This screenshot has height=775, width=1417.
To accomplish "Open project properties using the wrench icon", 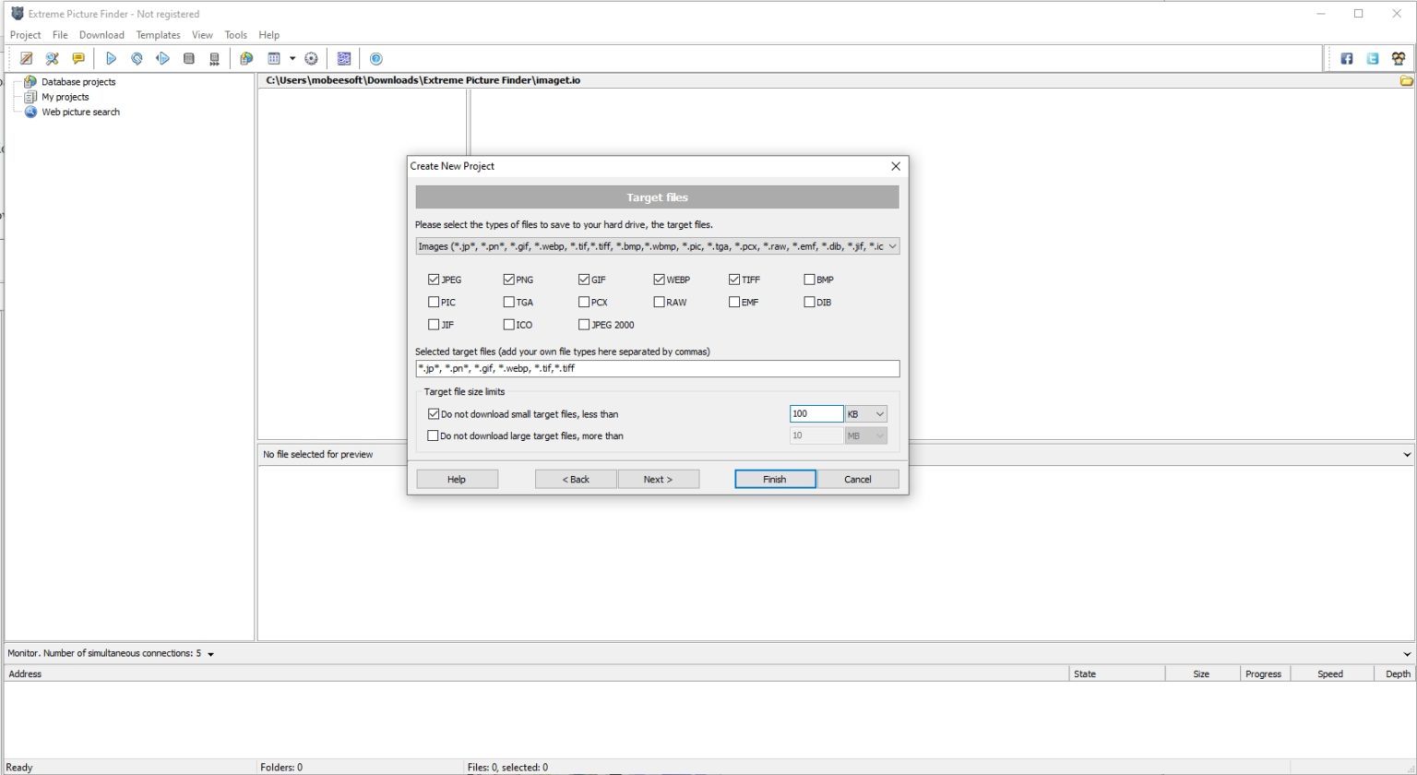I will point(52,58).
